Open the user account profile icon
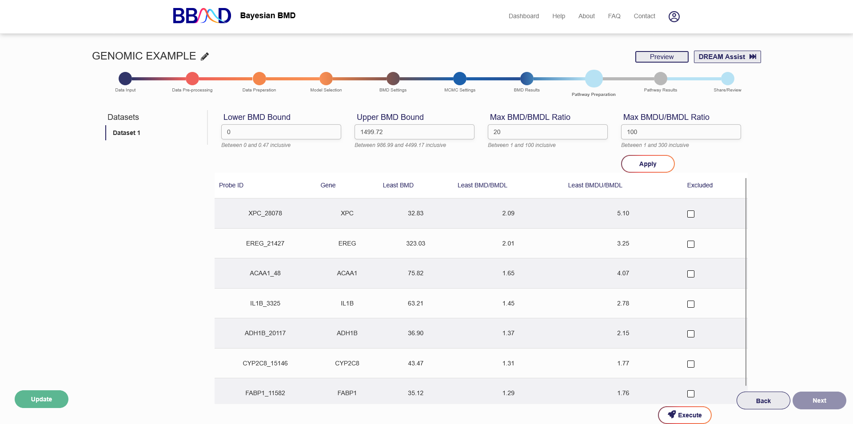The height and width of the screenshot is (424, 853). click(674, 16)
